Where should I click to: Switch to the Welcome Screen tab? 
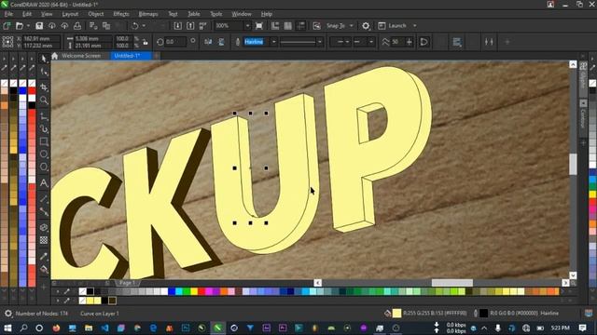click(x=81, y=56)
